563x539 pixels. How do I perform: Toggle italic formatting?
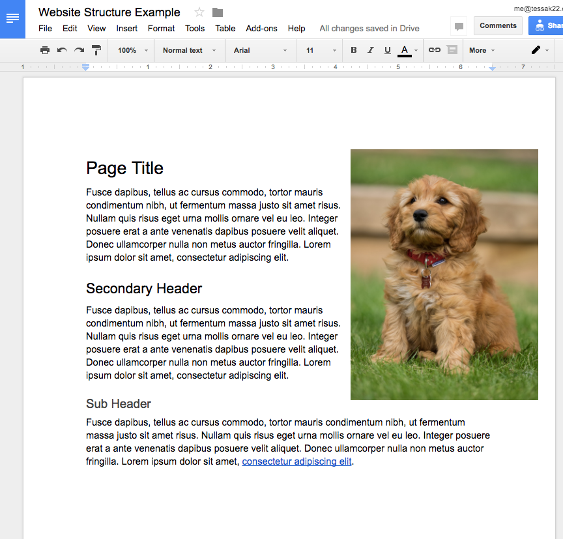point(371,50)
